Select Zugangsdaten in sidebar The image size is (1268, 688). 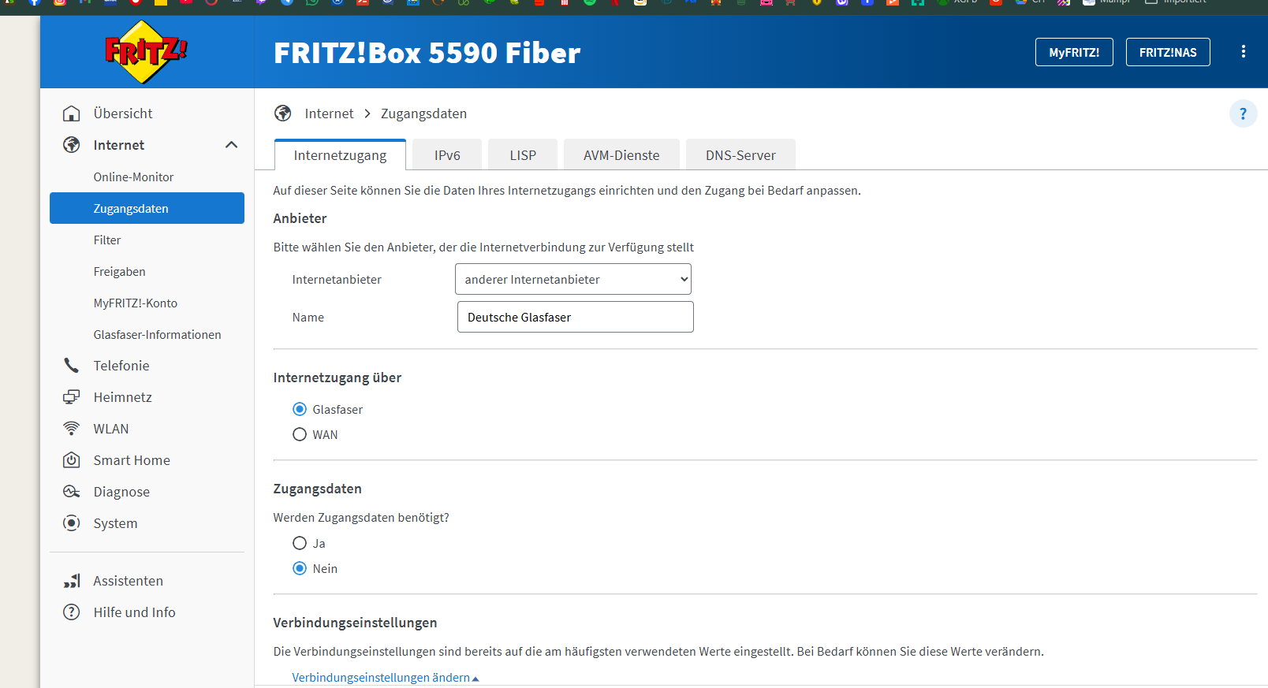(147, 208)
